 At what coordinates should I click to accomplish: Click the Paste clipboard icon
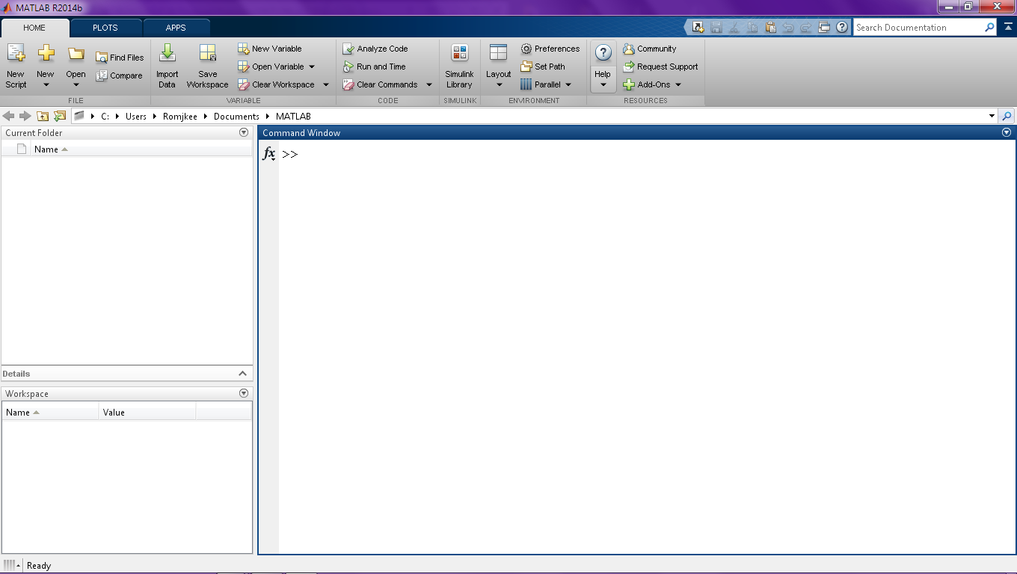(x=770, y=28)
